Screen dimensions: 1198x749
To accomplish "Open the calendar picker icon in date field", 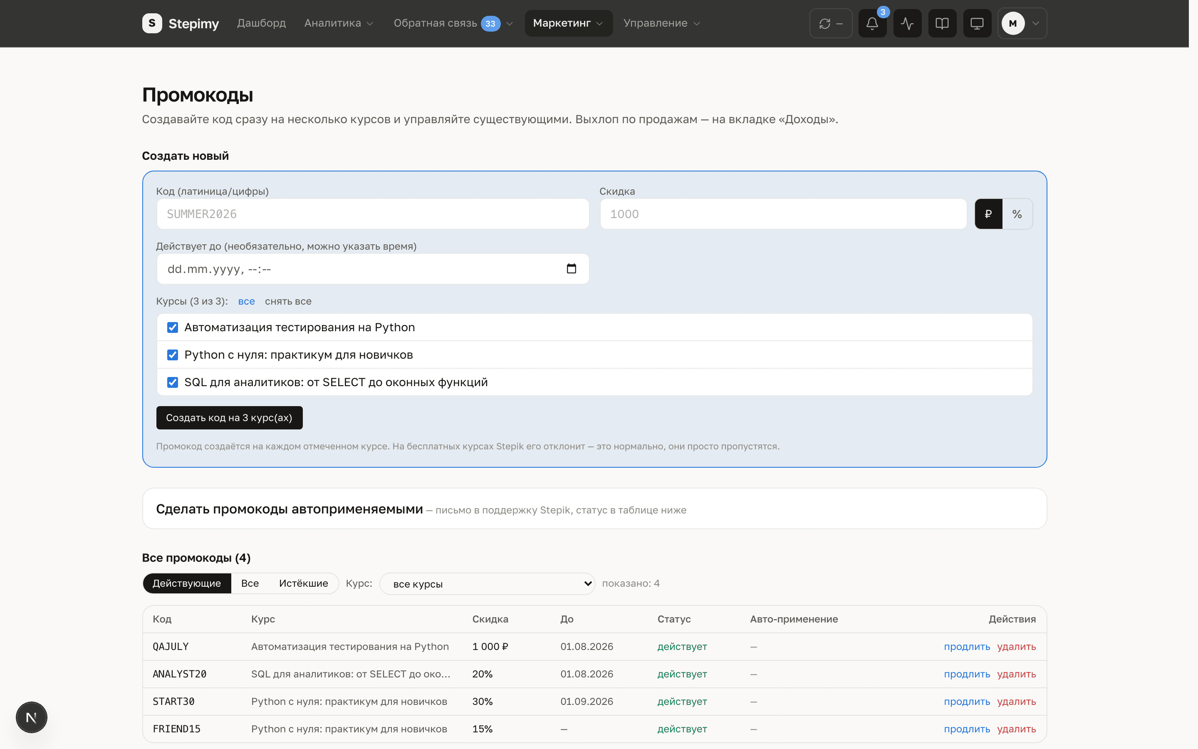I will point(571,268).
